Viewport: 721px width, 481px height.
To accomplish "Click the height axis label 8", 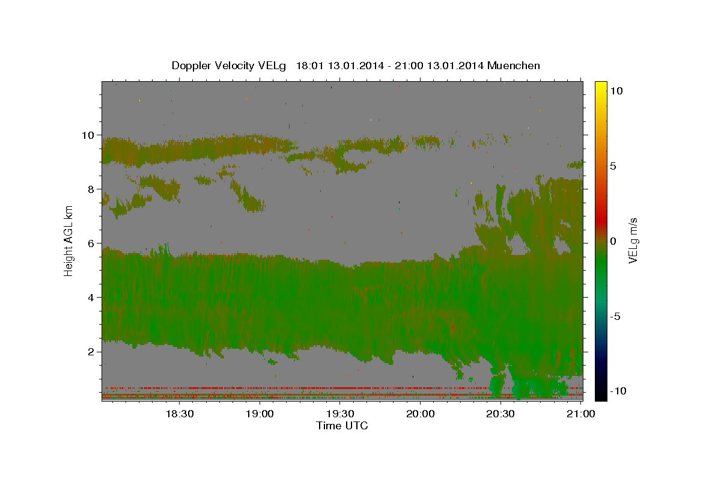I will click(x=92, y=189).
